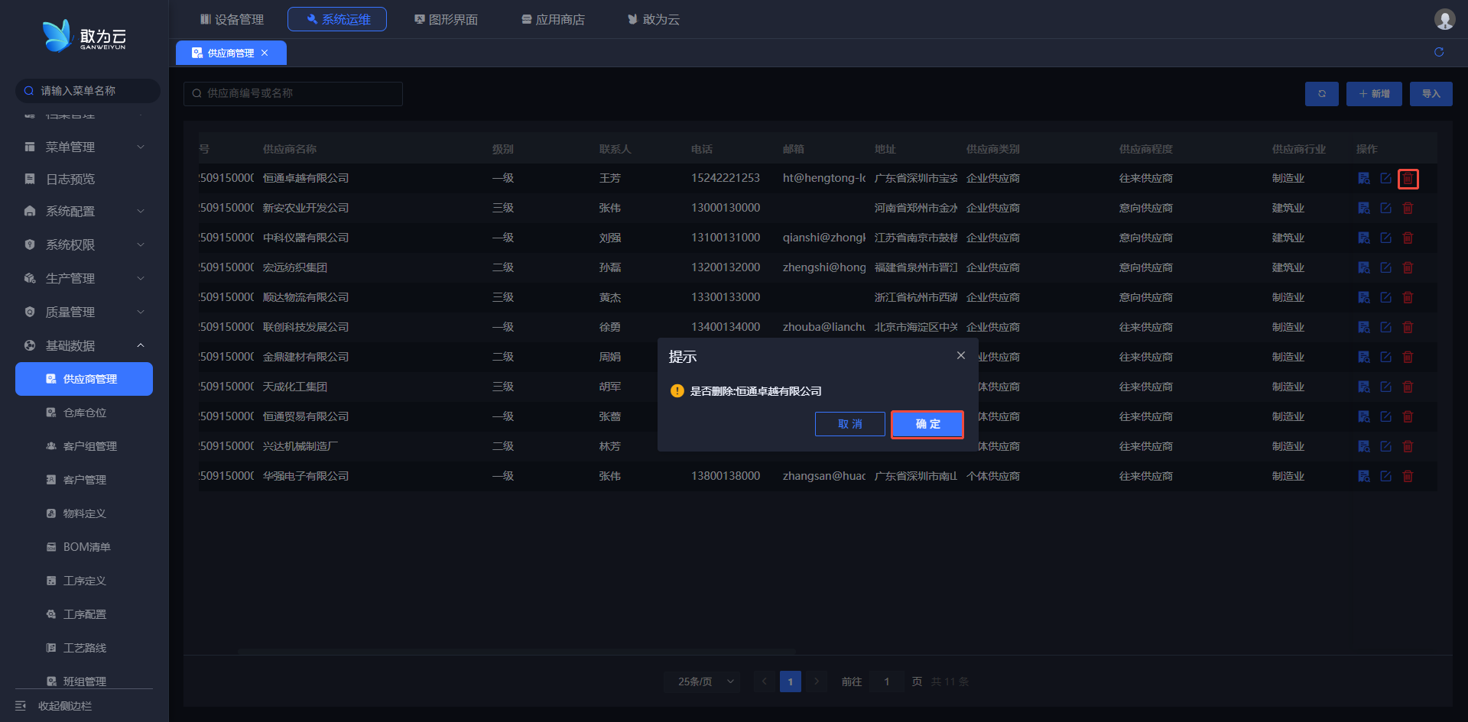Click the refresh button beside 新增
The width and height of the screenshot is (1468, 722).
[1321, 94]
